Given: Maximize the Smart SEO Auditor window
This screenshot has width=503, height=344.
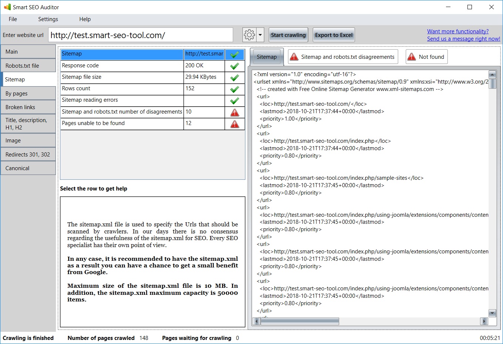Looking at the screenshot, I should (470, 7).
